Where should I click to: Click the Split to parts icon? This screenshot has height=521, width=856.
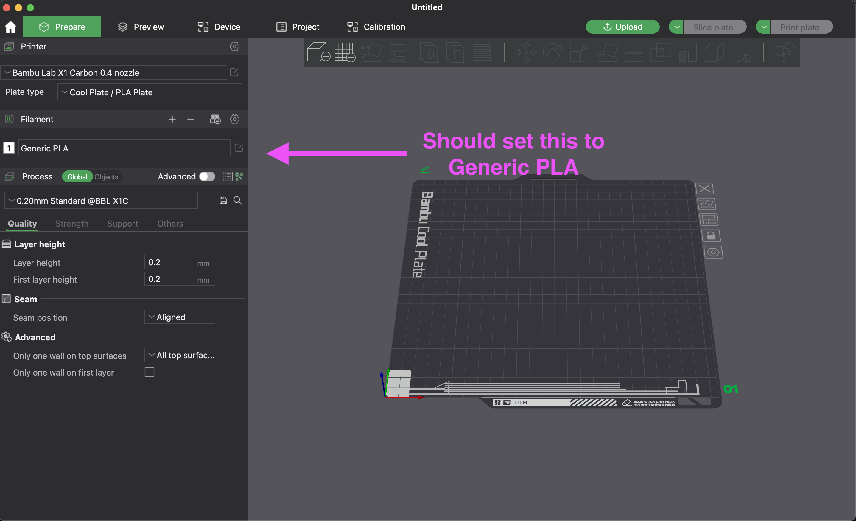(x=455, y=52)
